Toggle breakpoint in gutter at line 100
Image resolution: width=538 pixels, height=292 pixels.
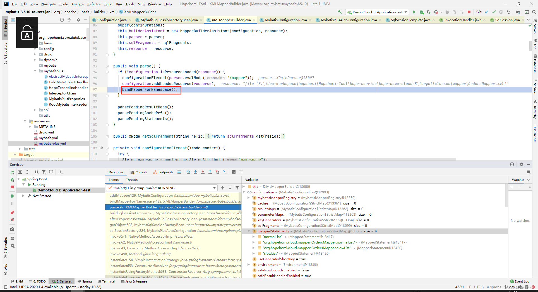tap(102, 107)
